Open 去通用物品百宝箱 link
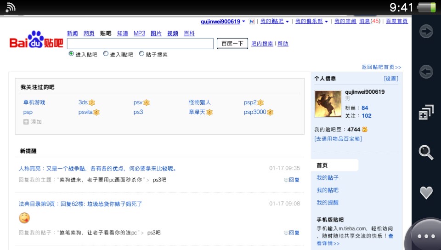 (338, 139)
